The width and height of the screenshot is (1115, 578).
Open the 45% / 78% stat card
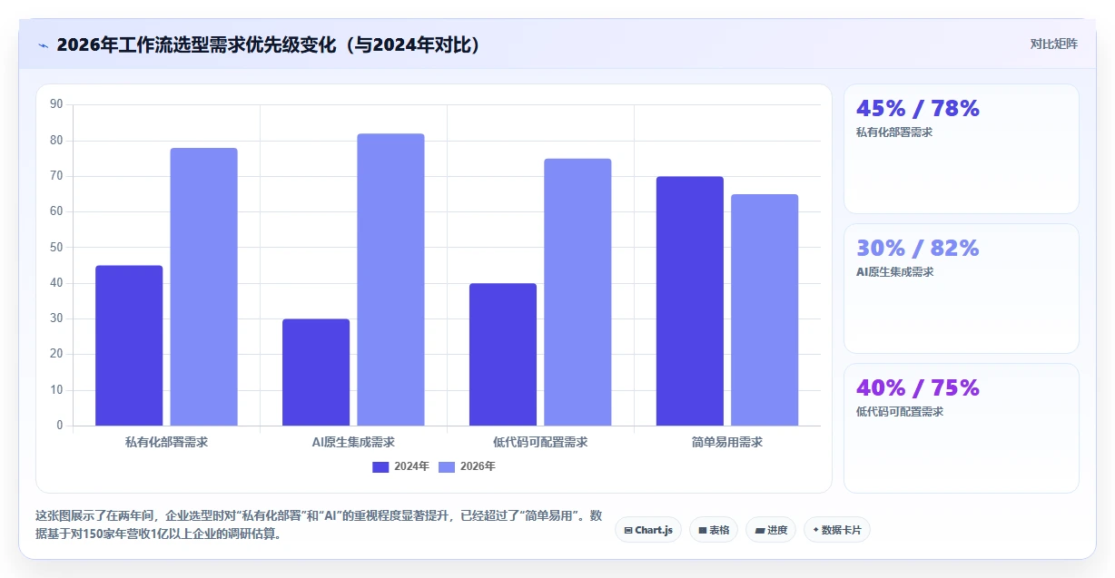(962, 149)
